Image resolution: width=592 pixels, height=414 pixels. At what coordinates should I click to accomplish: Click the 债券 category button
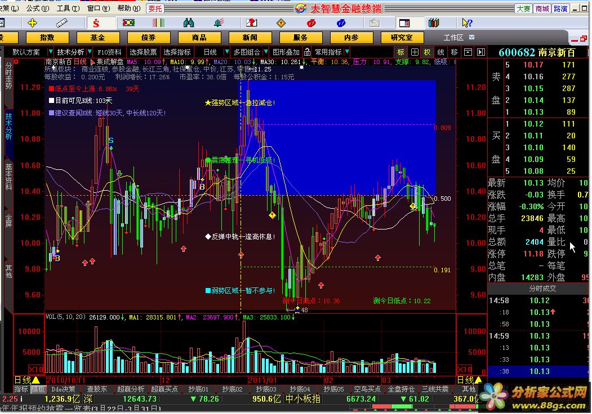pyautogui.click(x=149, y=37)
